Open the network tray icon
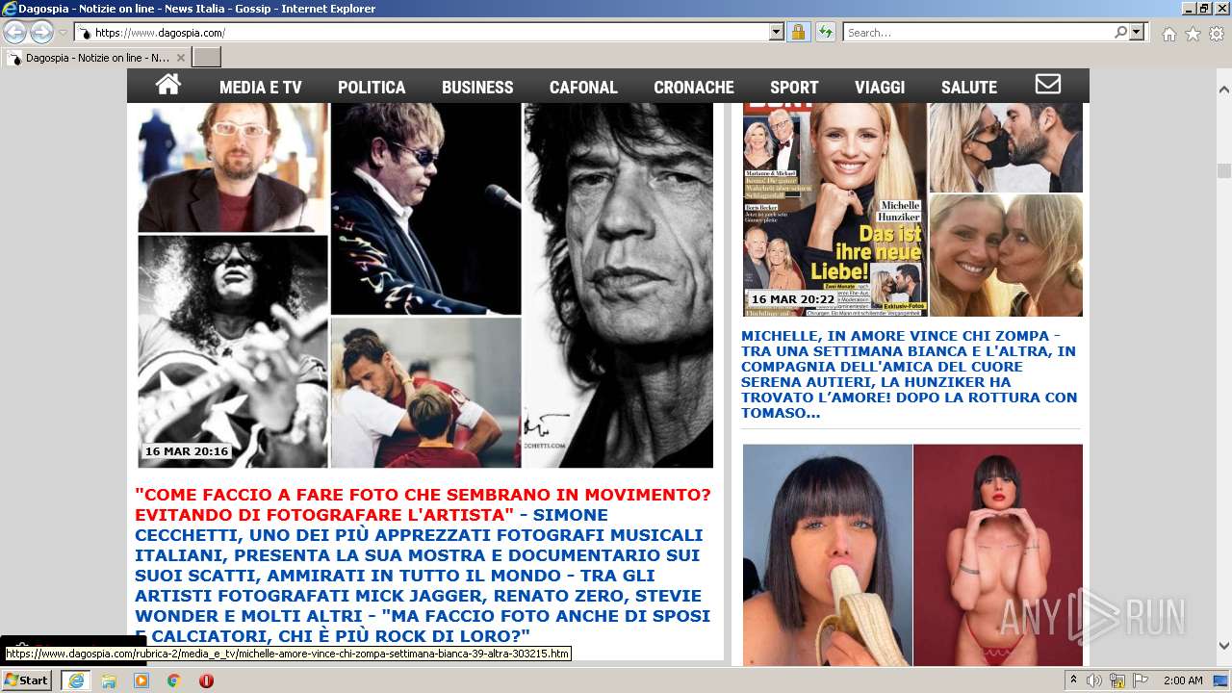 coord(1117,680)
